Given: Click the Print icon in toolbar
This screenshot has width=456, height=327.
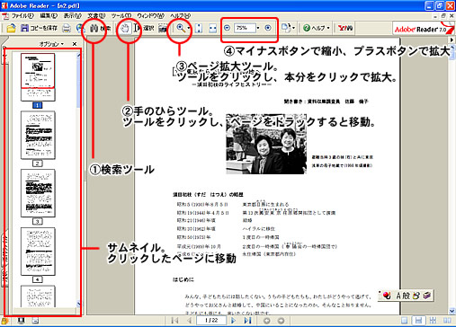Looking at the screenshot, I should pyautogui.click(x=67, y=28).
